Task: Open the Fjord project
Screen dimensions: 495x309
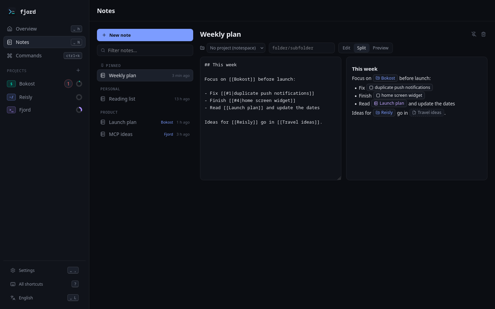Action: click(x=44, y=110)
